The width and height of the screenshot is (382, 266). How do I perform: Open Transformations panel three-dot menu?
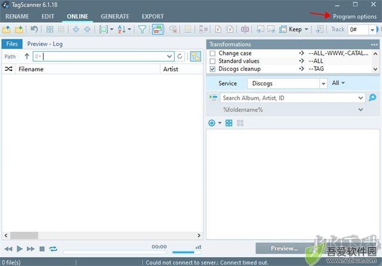coord(374,45)
